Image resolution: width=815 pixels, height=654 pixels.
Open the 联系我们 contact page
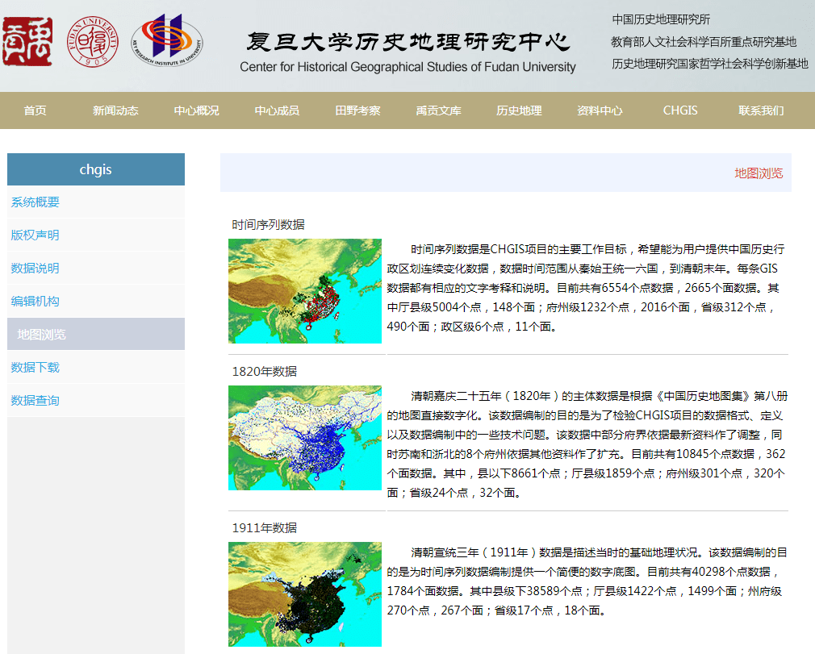pyautogui.click(x=761, y=110)
